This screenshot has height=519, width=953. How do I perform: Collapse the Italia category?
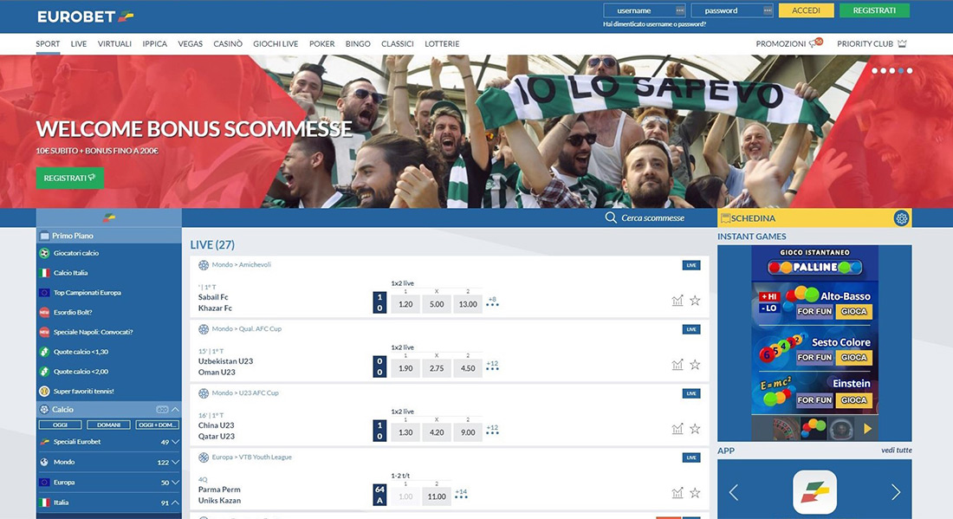175,503
